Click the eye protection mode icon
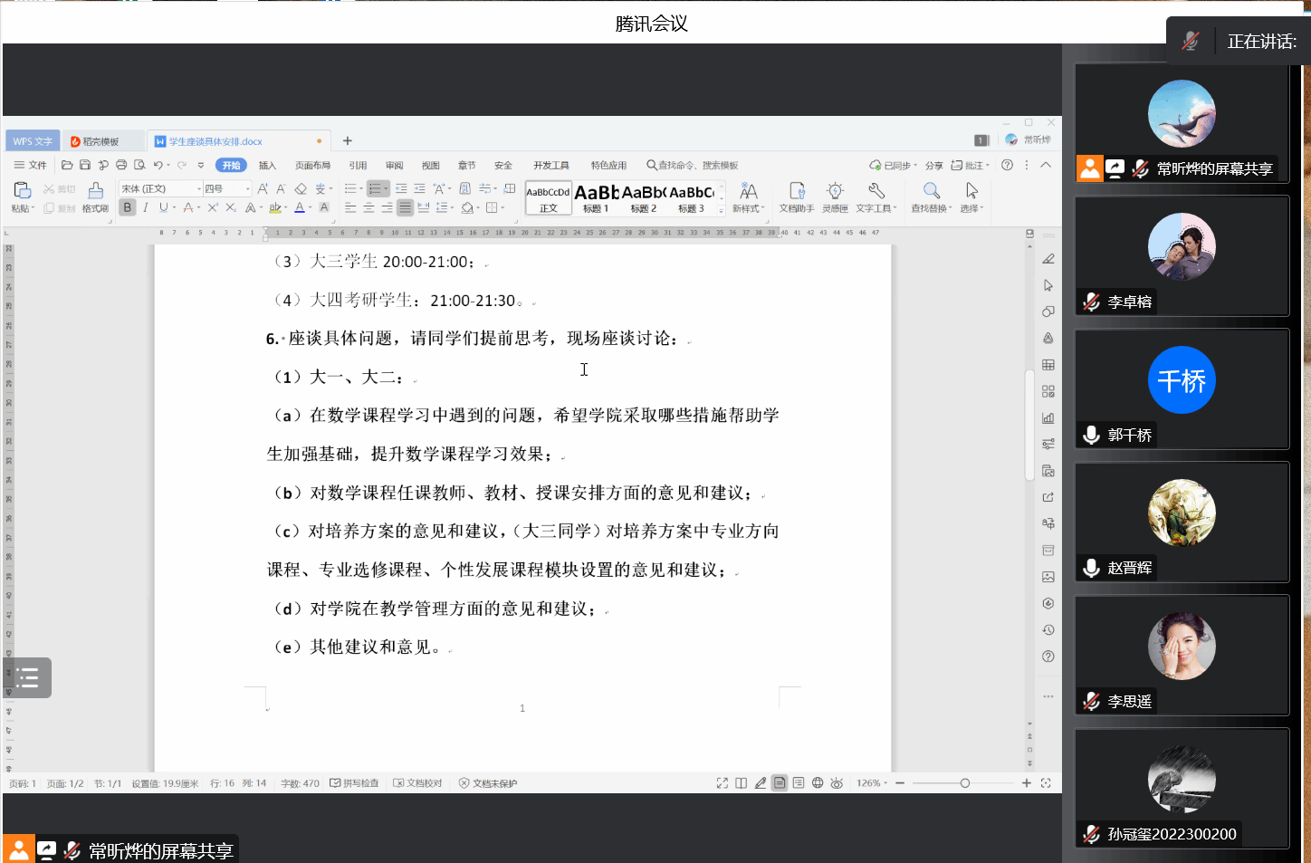 pos(837,783)
